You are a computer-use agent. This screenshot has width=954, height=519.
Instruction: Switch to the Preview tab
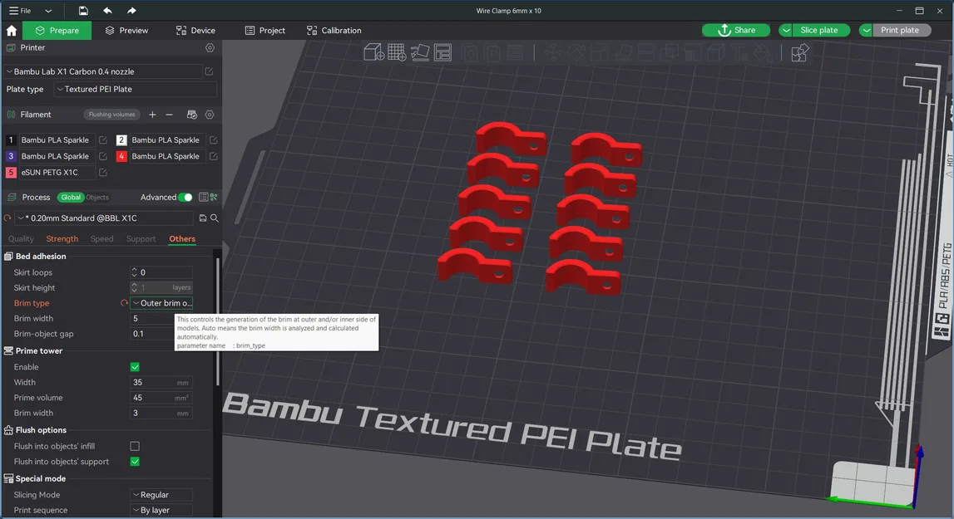tap(126, 31)
